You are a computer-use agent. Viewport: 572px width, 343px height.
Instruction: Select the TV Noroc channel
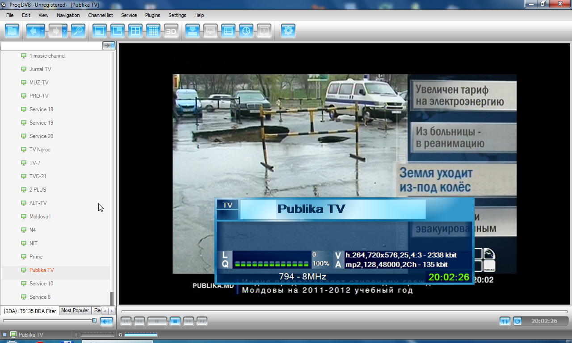tap(40, 150)
